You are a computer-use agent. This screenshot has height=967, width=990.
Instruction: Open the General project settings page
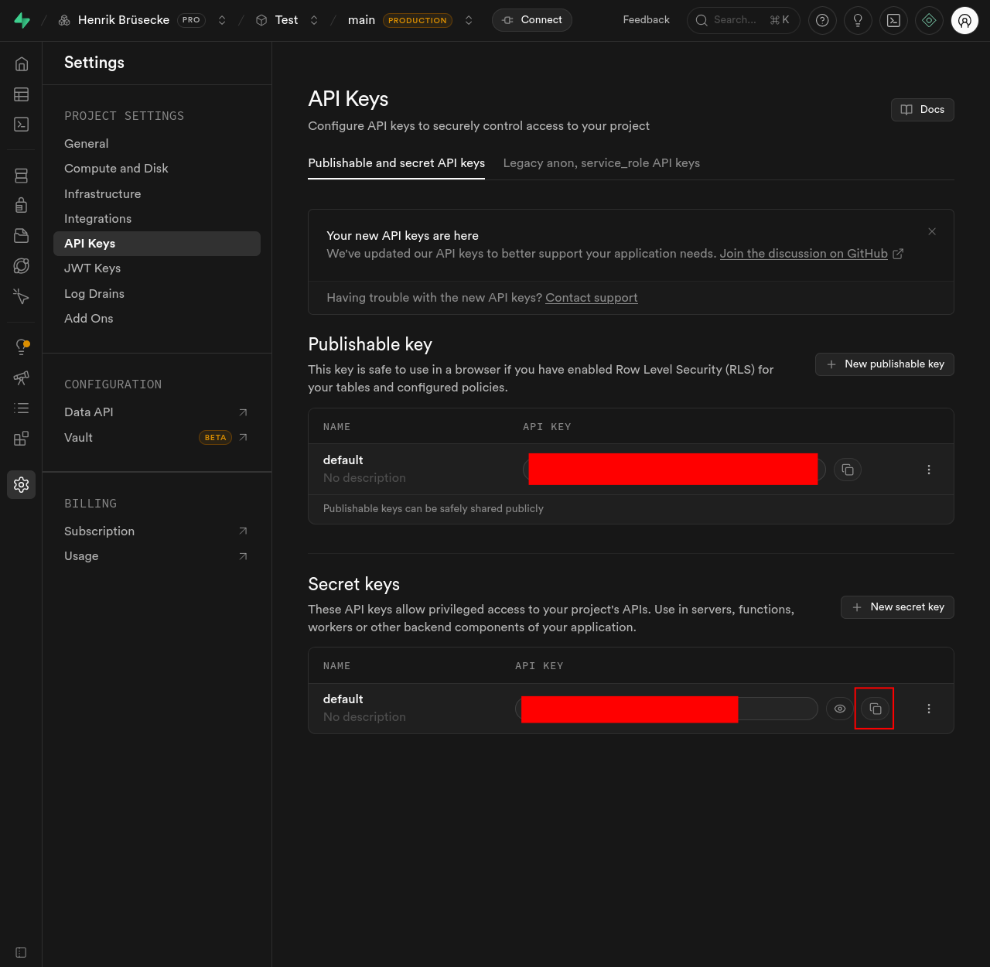click(x=86, y=143)
